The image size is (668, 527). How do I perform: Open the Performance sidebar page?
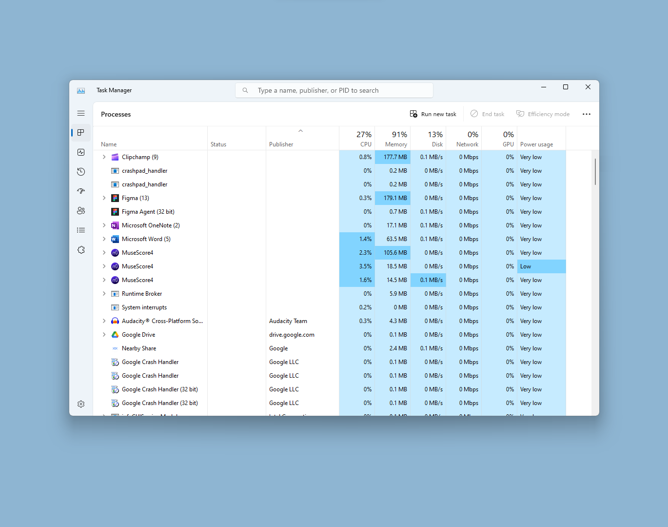click(x=81, y=152)
